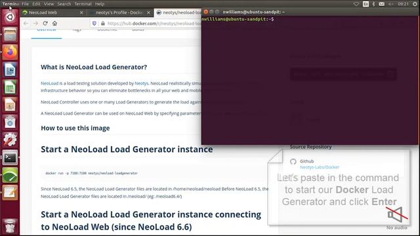The width and height of the screenshot is (420, 236).
Task: Open the Bluetooth indicator menu
Action: [373, 4]
